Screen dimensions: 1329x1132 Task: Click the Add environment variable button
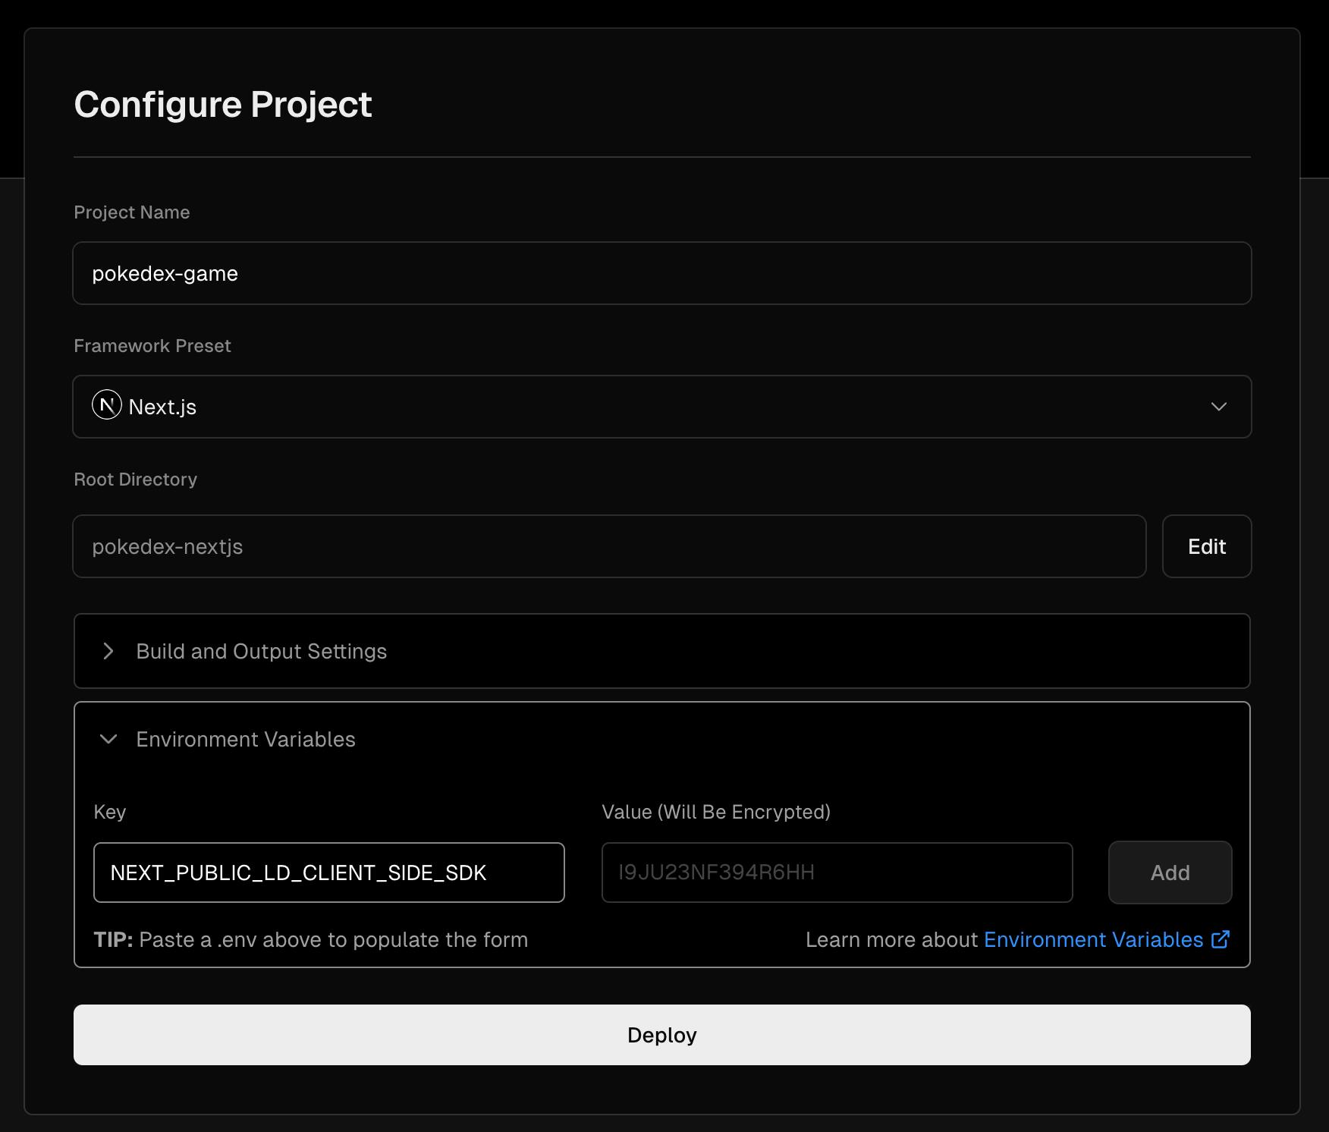pos(1170,873)
